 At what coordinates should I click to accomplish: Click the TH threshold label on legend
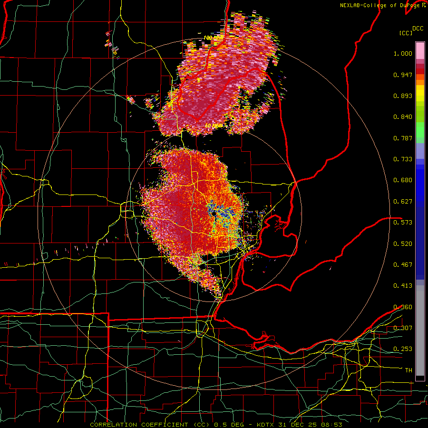(x=409, y=370)
